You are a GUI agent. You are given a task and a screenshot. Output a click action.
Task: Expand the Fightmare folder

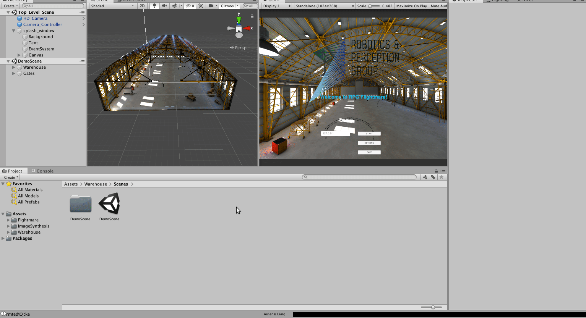[8, 220]
